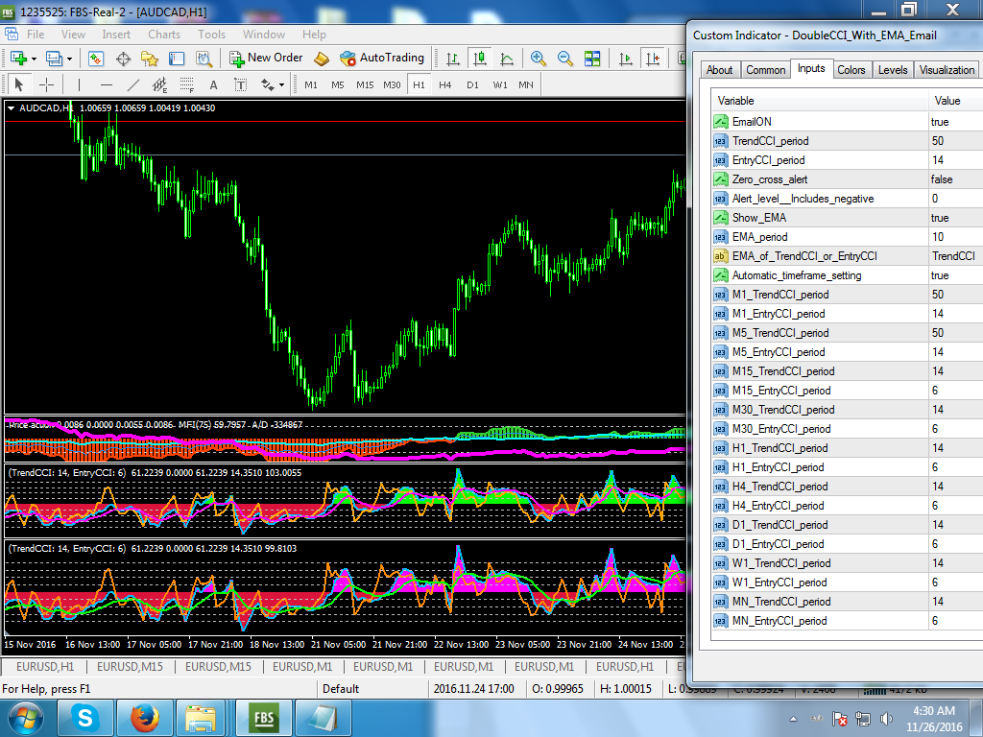Switch chart to D1 timeframe
The width and height of the screenshot is (983, 737).
pos(472,84)
